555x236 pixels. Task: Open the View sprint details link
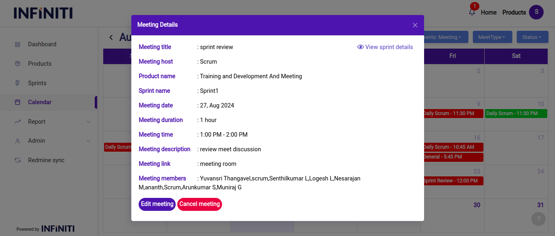pos(385,47)
